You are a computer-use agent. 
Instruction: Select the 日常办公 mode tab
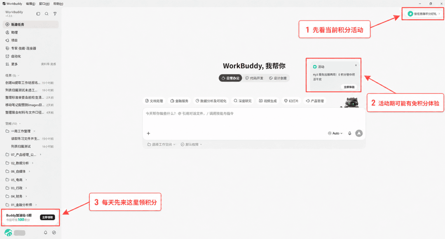point(230,78)
